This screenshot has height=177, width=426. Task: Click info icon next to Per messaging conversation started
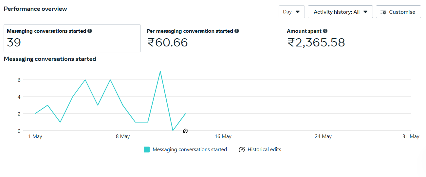click(x=237, y=31)
